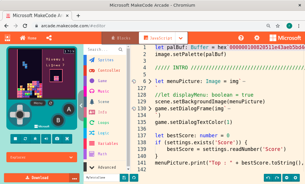Toggle debug mode with the bug icon
Image resolution: width=305 pixels, height=184 pixels.
35,139
